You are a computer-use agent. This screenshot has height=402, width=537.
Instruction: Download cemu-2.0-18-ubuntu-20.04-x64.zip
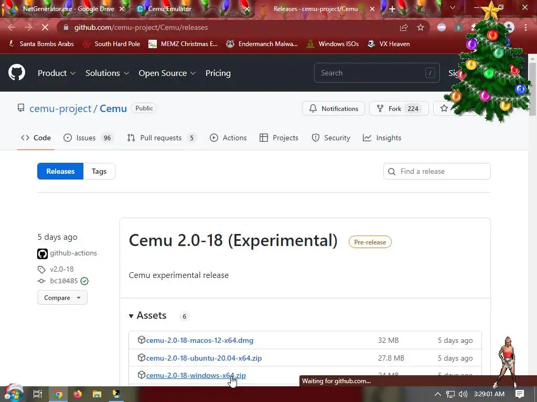204,358
